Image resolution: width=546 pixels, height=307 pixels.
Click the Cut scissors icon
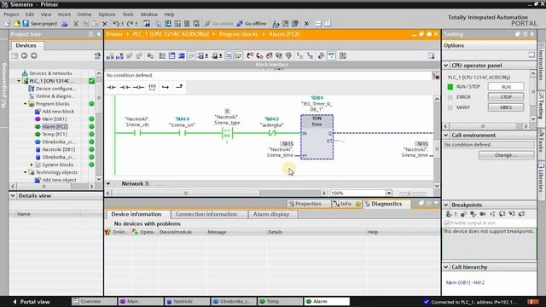[x=76, y=24]
